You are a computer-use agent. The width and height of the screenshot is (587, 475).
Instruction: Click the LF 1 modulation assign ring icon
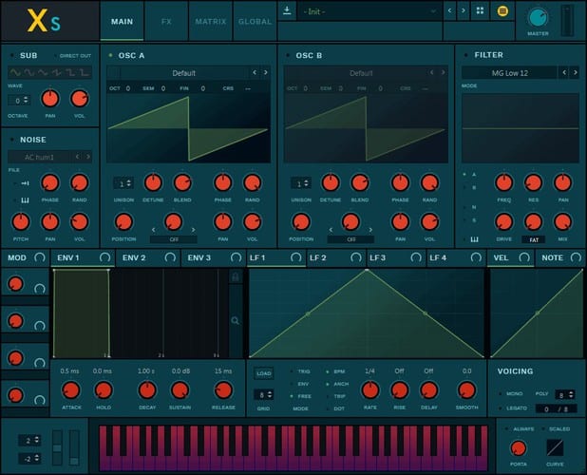pos(295,257)
